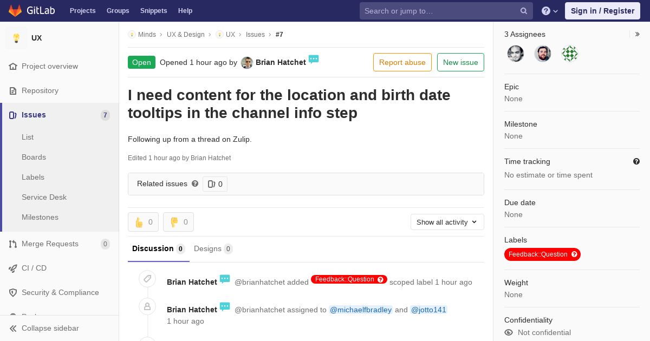Click the @michaelfbradley mention
Screen dimensions: 650x341
[361, 310]
